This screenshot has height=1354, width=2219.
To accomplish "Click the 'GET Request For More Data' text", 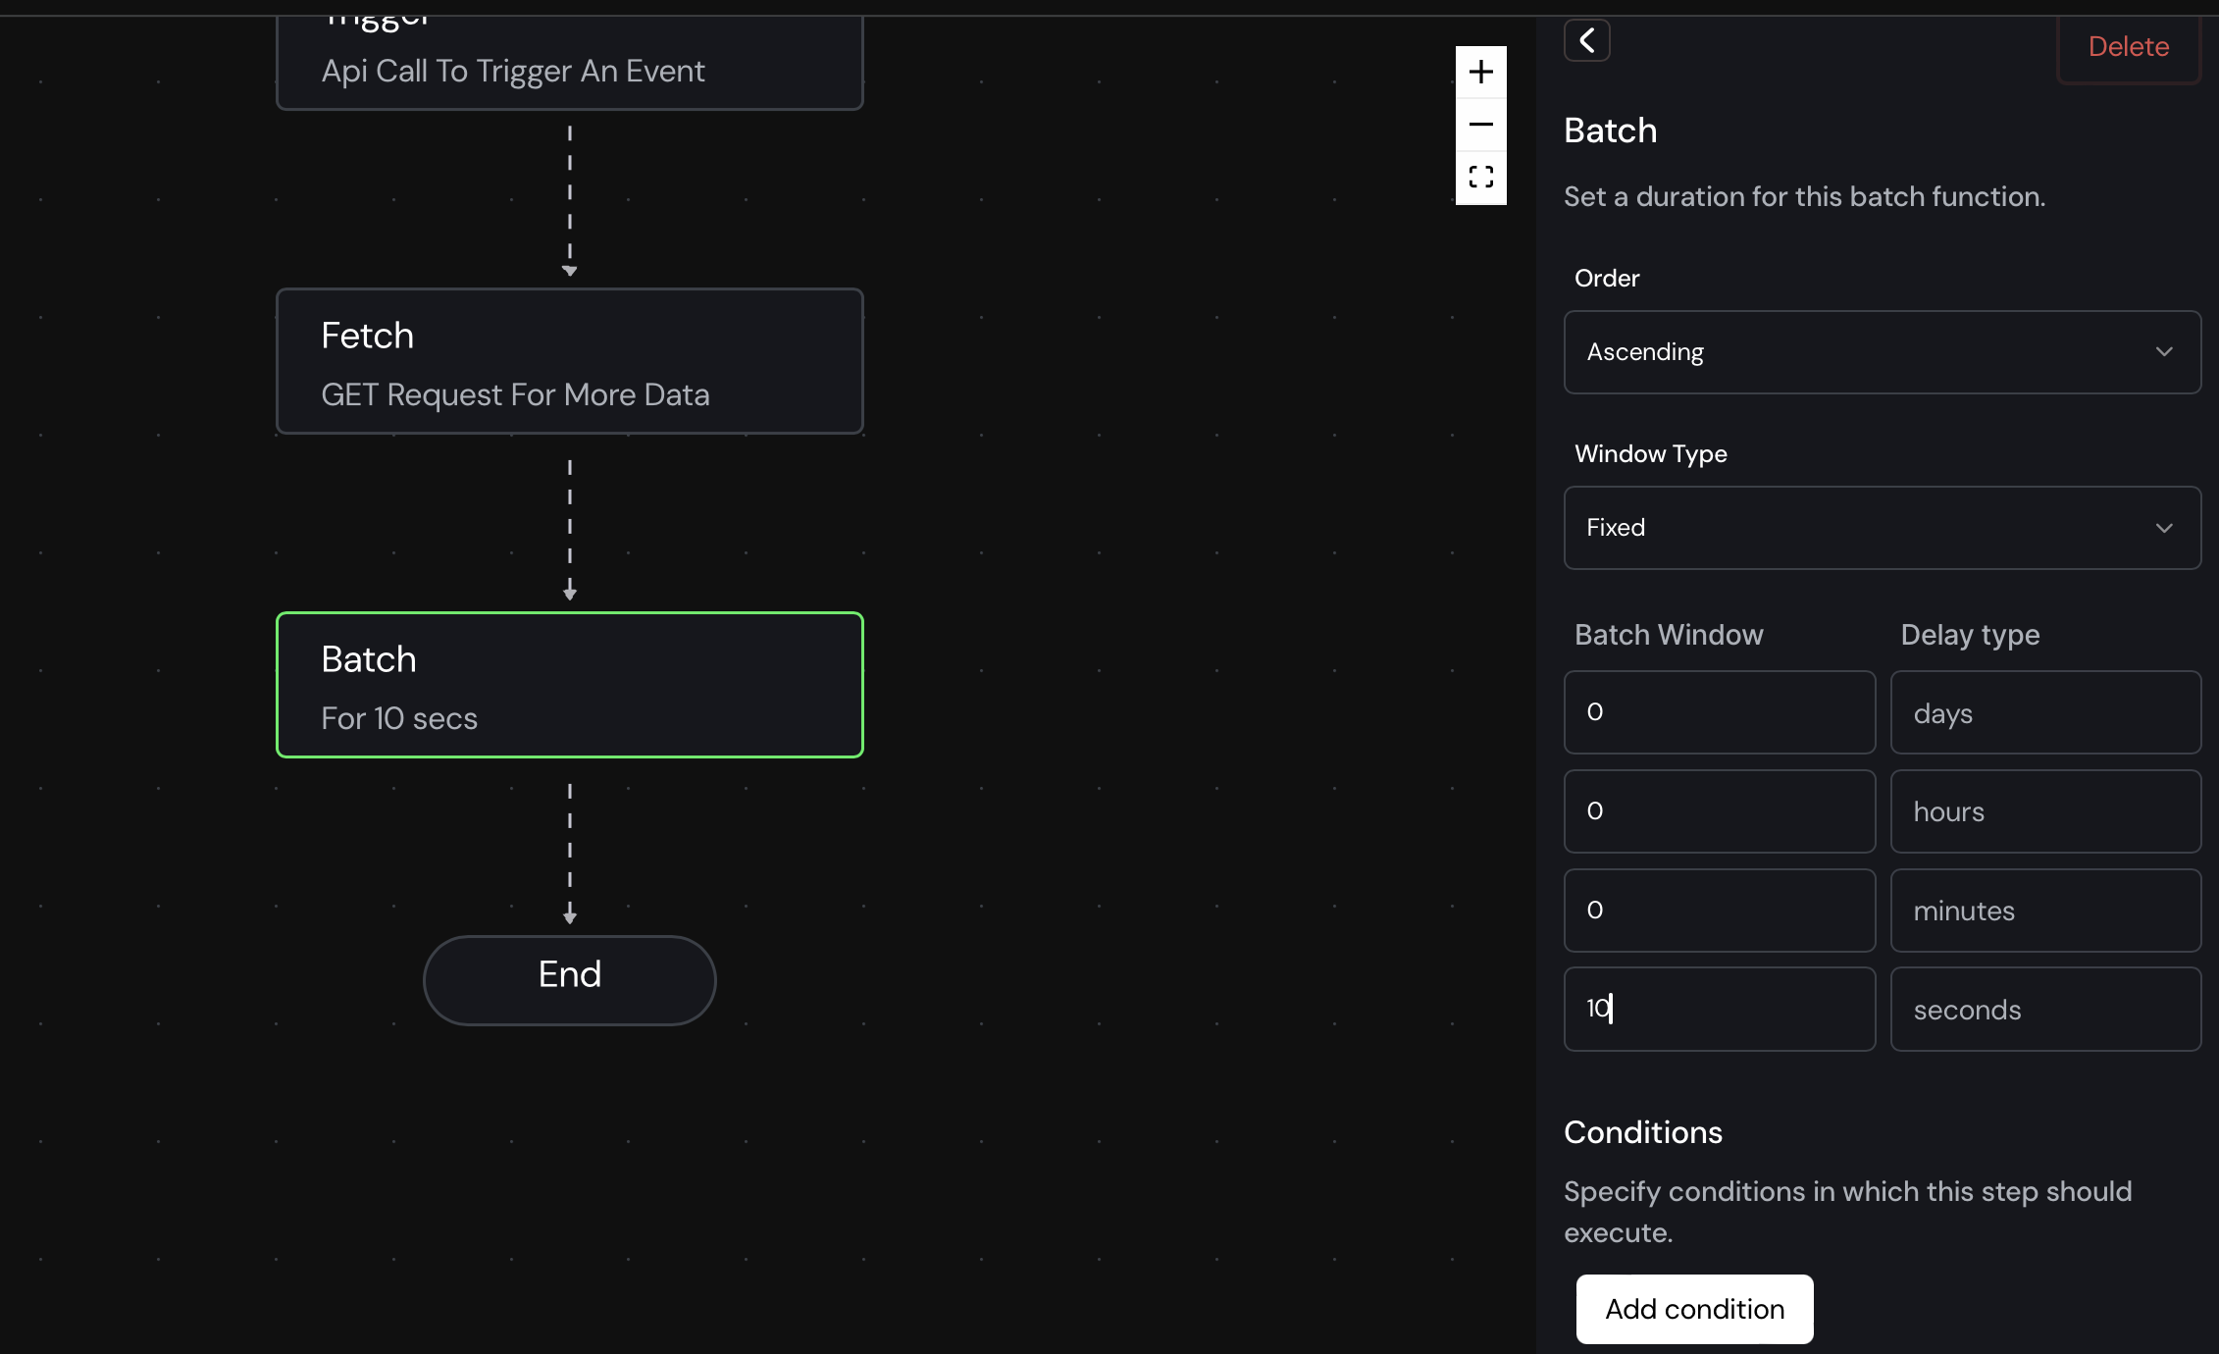I will point(515,394).
